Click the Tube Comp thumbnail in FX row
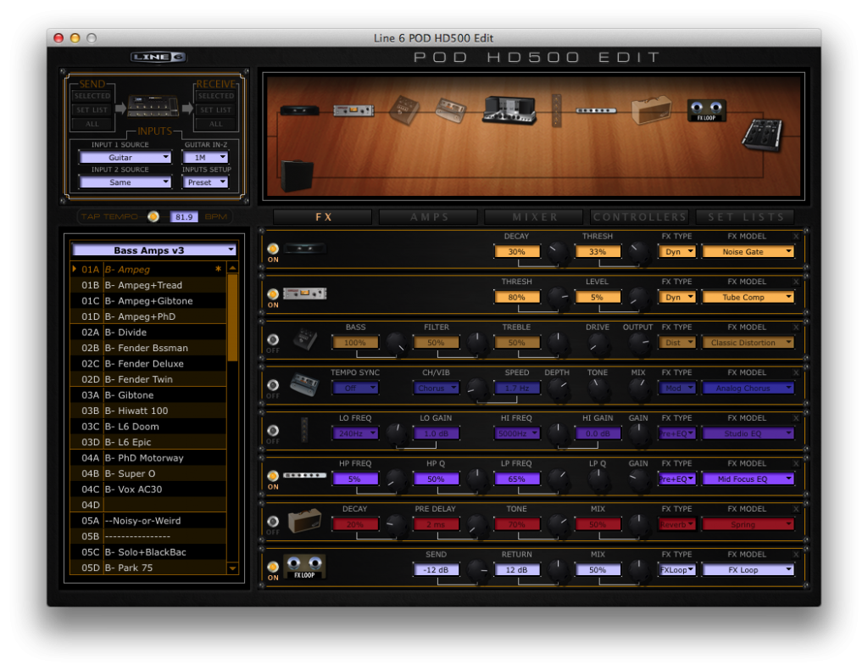Screen dimensions: 868x671 pos(304,294)
